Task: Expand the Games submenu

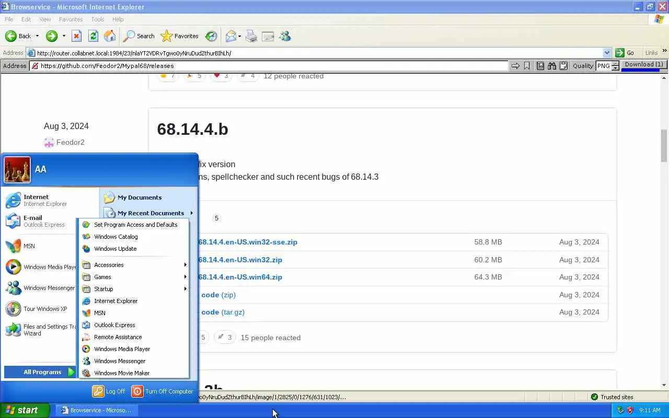Action: (x=135, y=277)
